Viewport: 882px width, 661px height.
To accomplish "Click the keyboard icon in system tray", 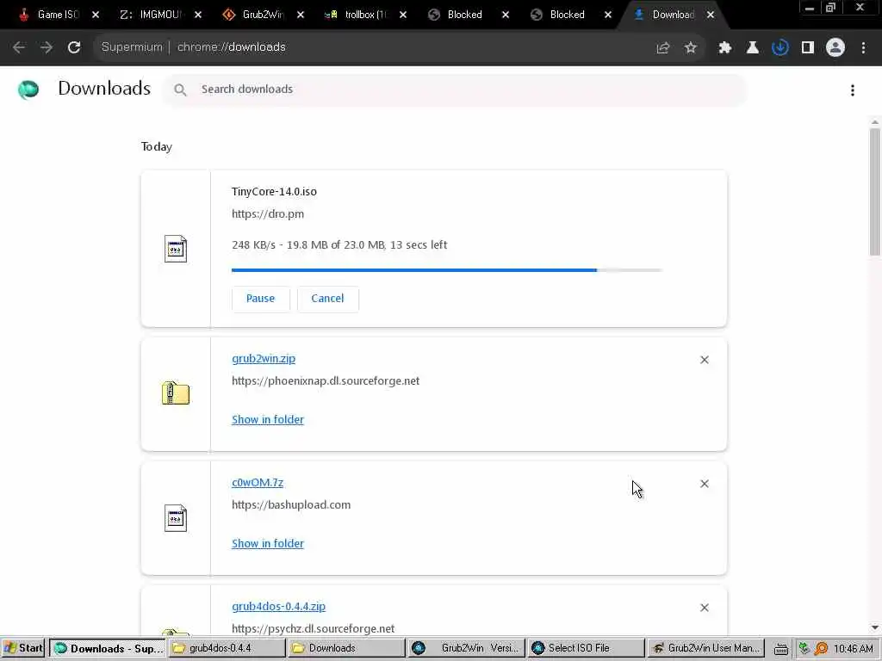I will [780, 649].
